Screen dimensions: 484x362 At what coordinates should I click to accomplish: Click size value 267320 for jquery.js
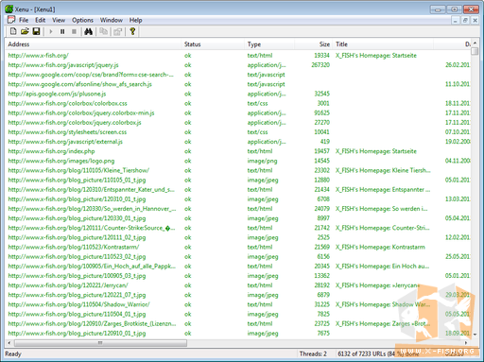(320, 65)
